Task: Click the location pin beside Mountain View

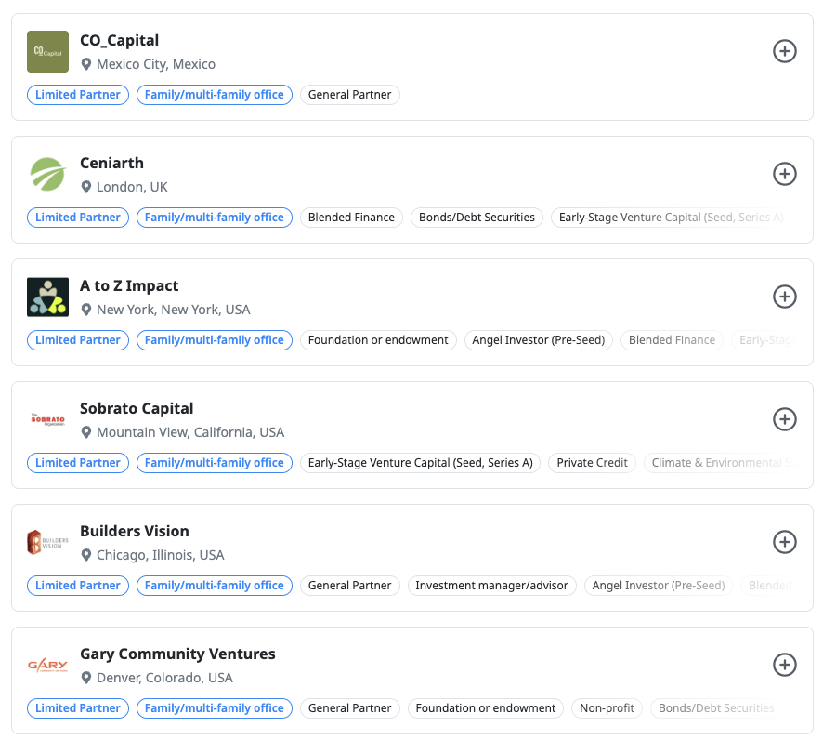Action: click(85, 432)
